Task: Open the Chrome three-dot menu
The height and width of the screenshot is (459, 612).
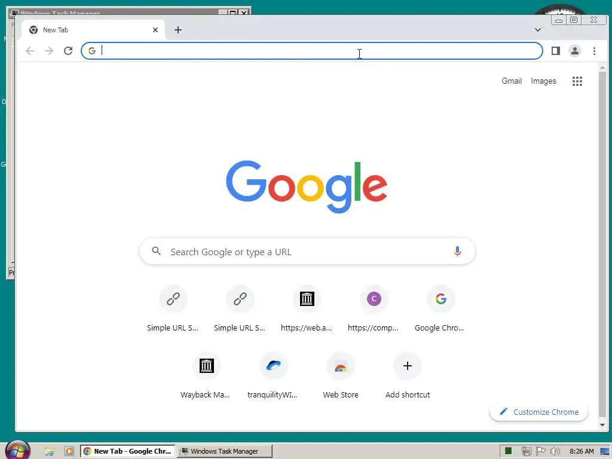Action: (594, 51)
